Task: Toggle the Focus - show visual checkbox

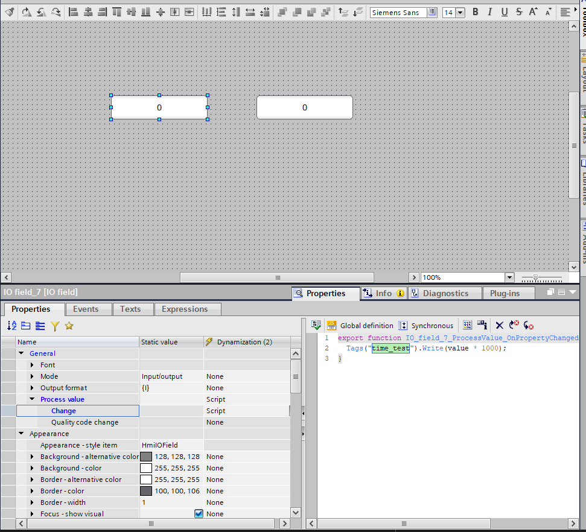Action: (x=199, y=514)
